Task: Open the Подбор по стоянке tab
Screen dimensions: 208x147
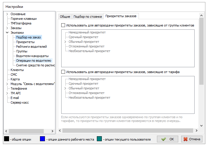Action: (x=88, y=17)
